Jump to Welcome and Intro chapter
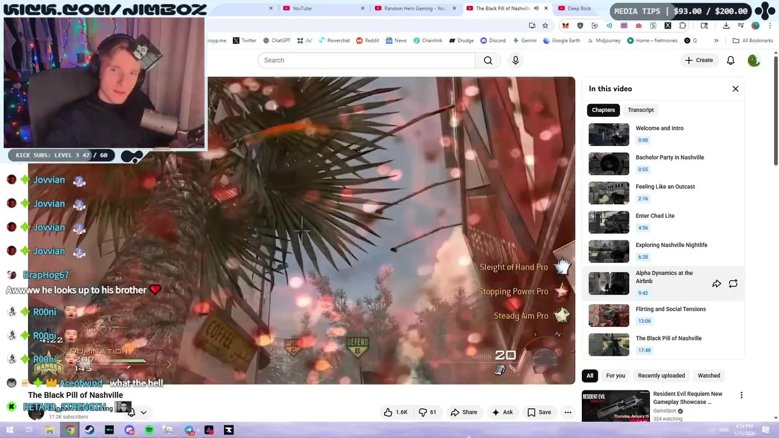Viewport: 779px width, 438px height. click(663, 134)
